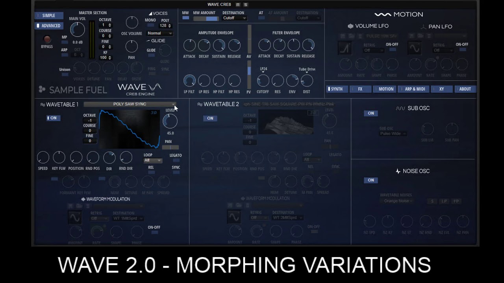Toggle the Noise Osc ON switch
The width and height of the screenshot is (504, 283).
[x=371, y=180]
